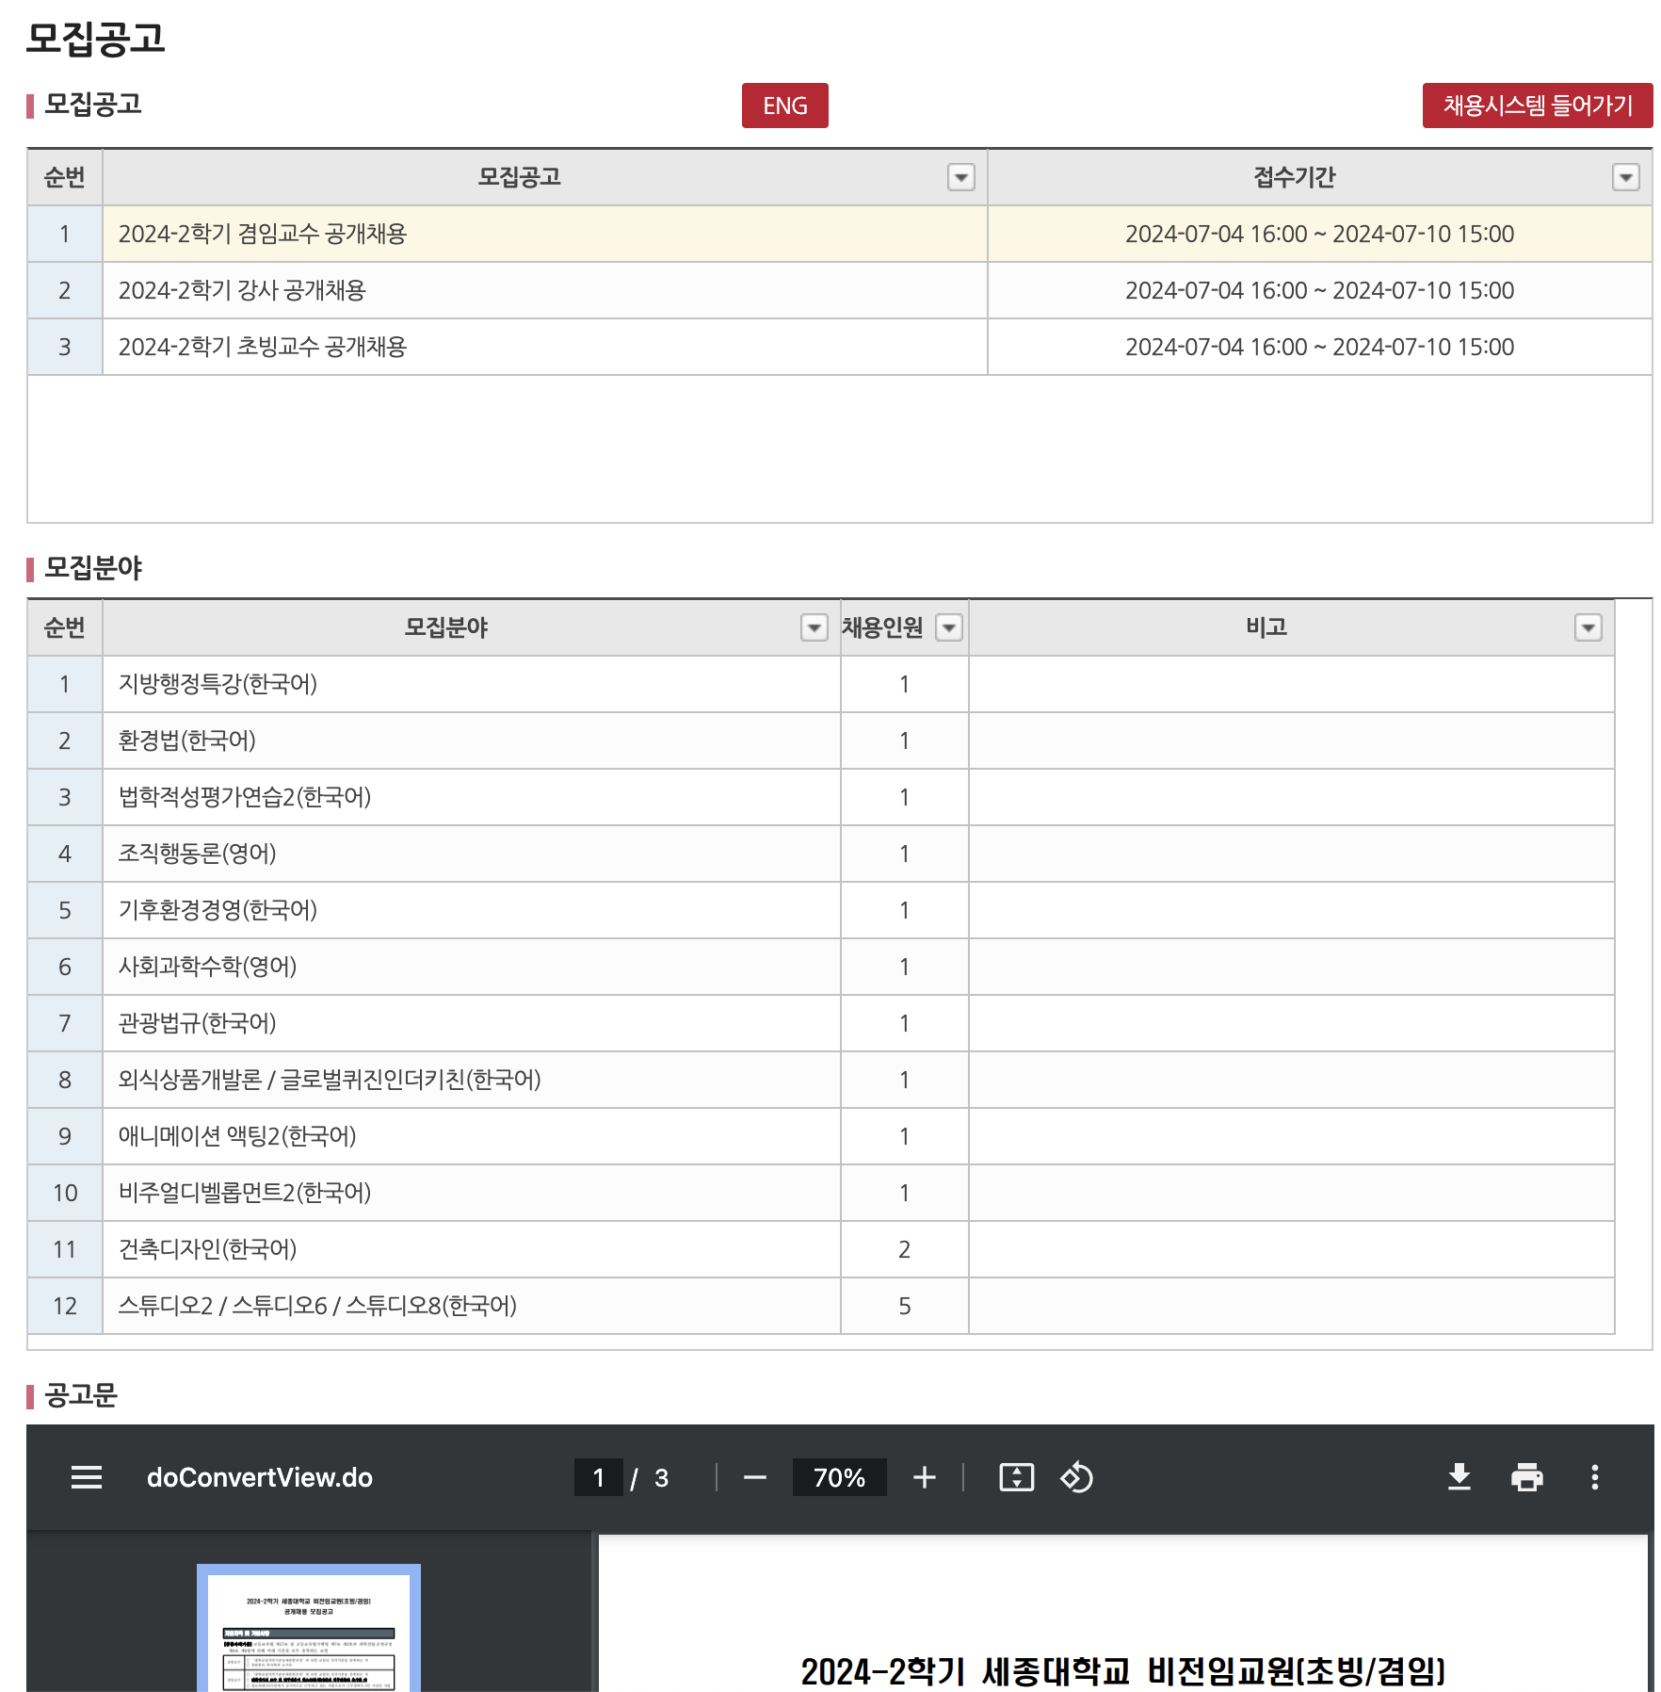The width and height of the screenshot is (1661, 1692).
Task: Click 채용인원 cell showing 5
Action: (905, 1306)
